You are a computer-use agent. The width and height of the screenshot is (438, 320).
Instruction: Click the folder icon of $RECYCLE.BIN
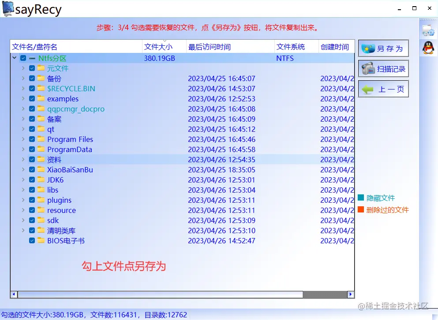pos(41,88)
